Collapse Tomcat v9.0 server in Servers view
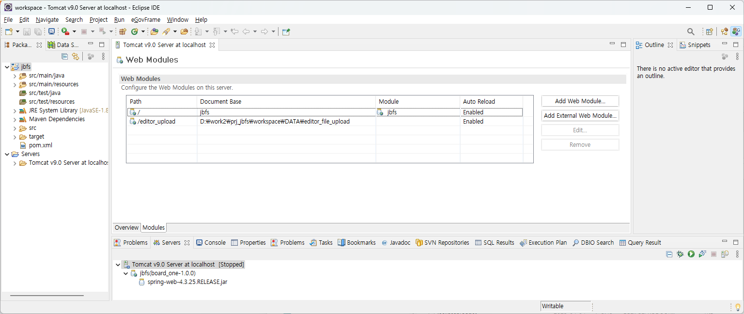 [118, 265]
